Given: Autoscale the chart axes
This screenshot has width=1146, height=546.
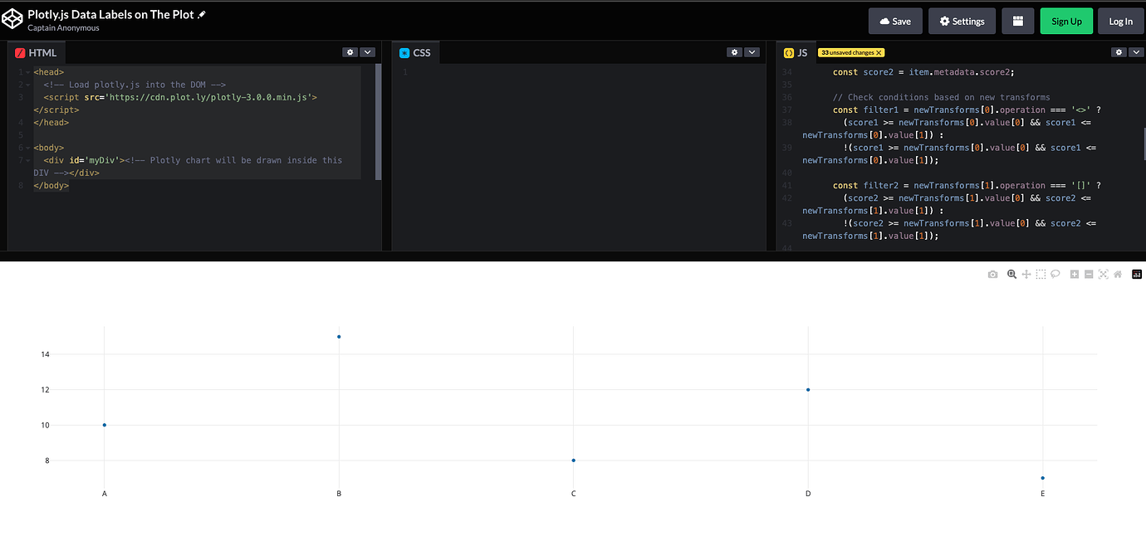Looking at the screenshot, I should click(1104, 274).
